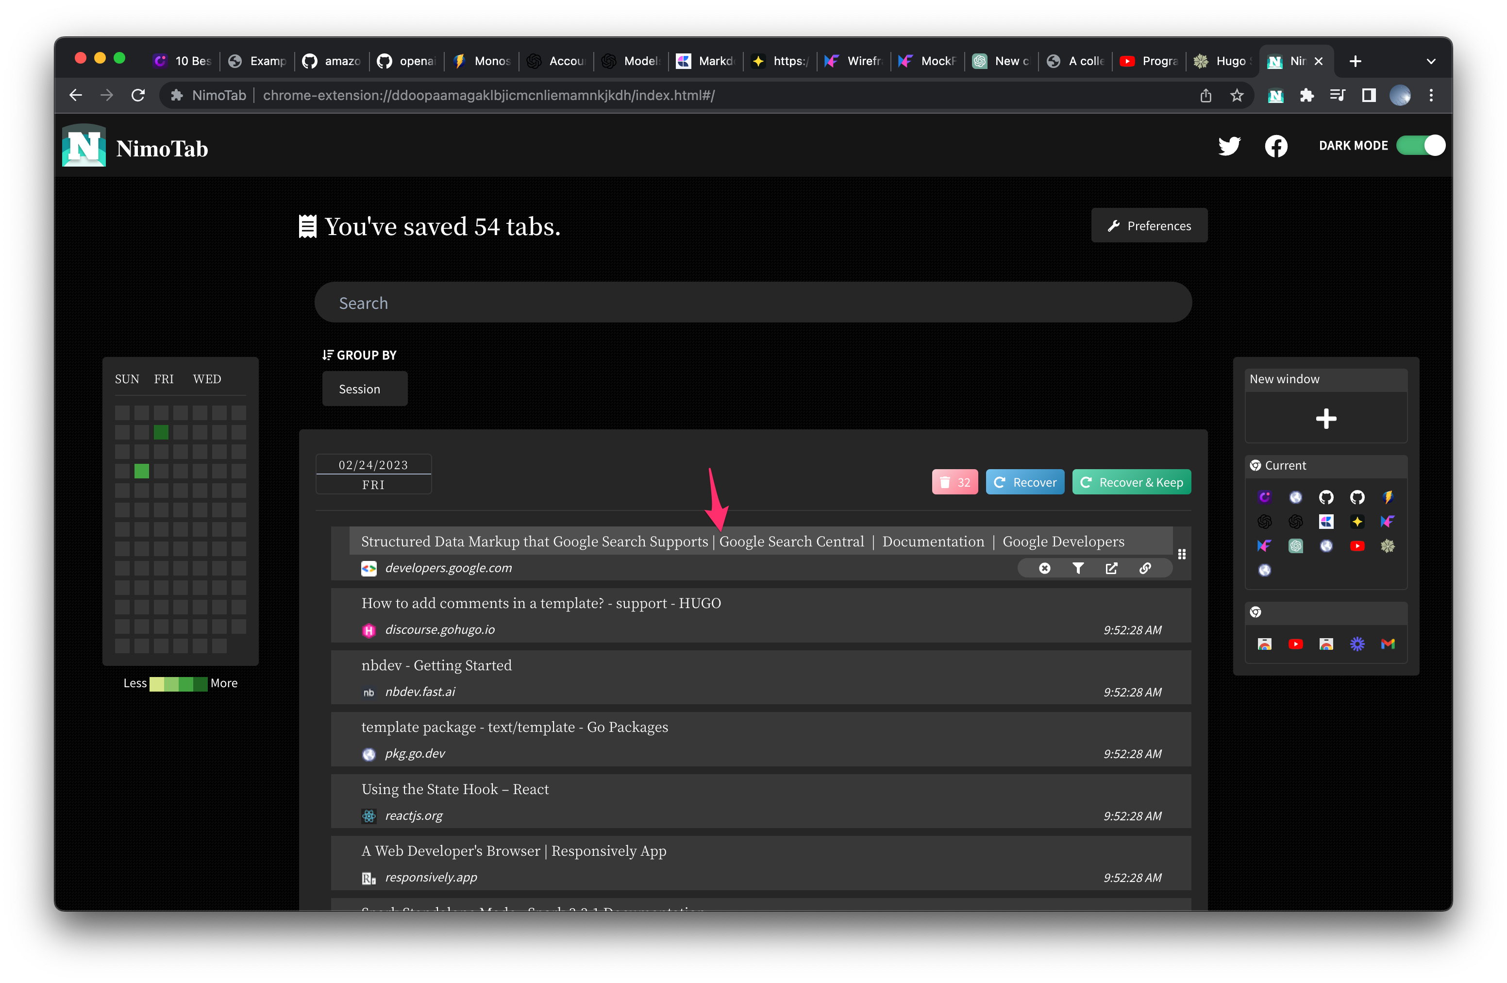Open Preferences settings
The width and height of the screenshot is (1507, 983).
coord(1149,225)
